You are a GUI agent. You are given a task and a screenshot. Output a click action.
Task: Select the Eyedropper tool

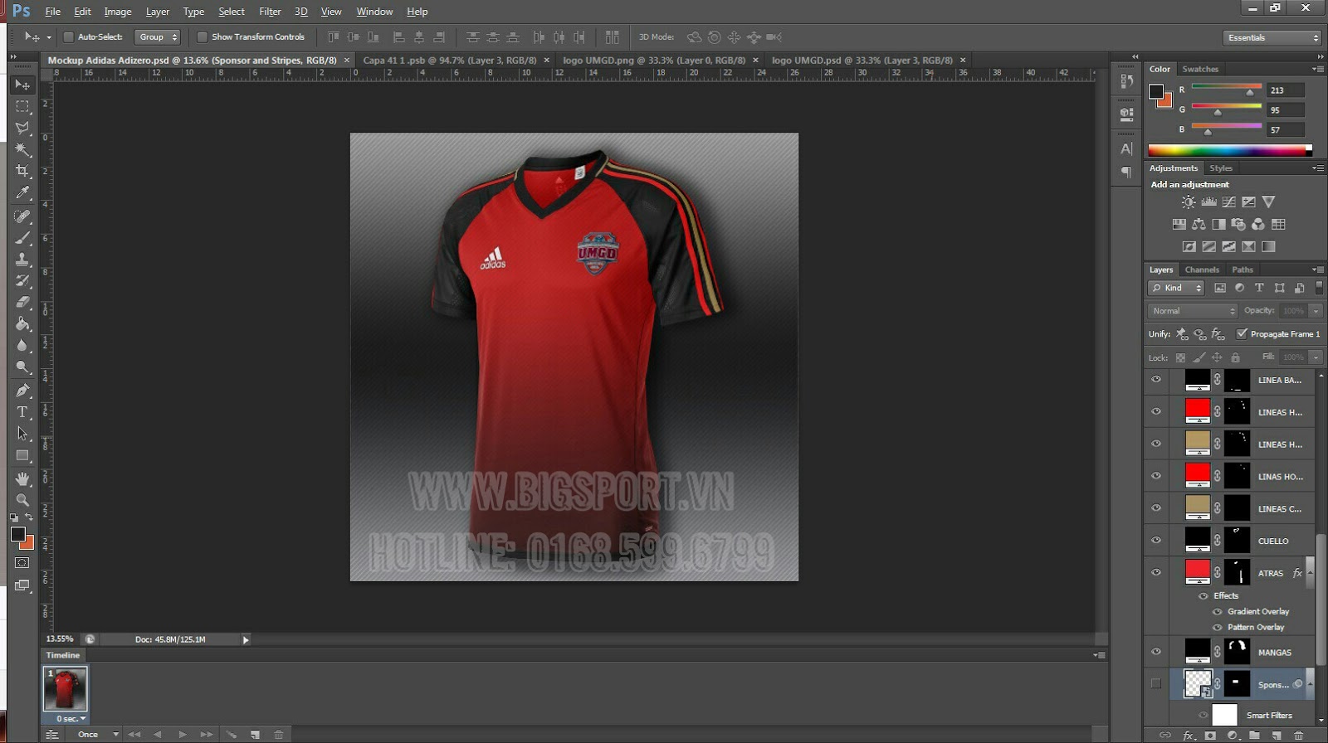[22, 192]
